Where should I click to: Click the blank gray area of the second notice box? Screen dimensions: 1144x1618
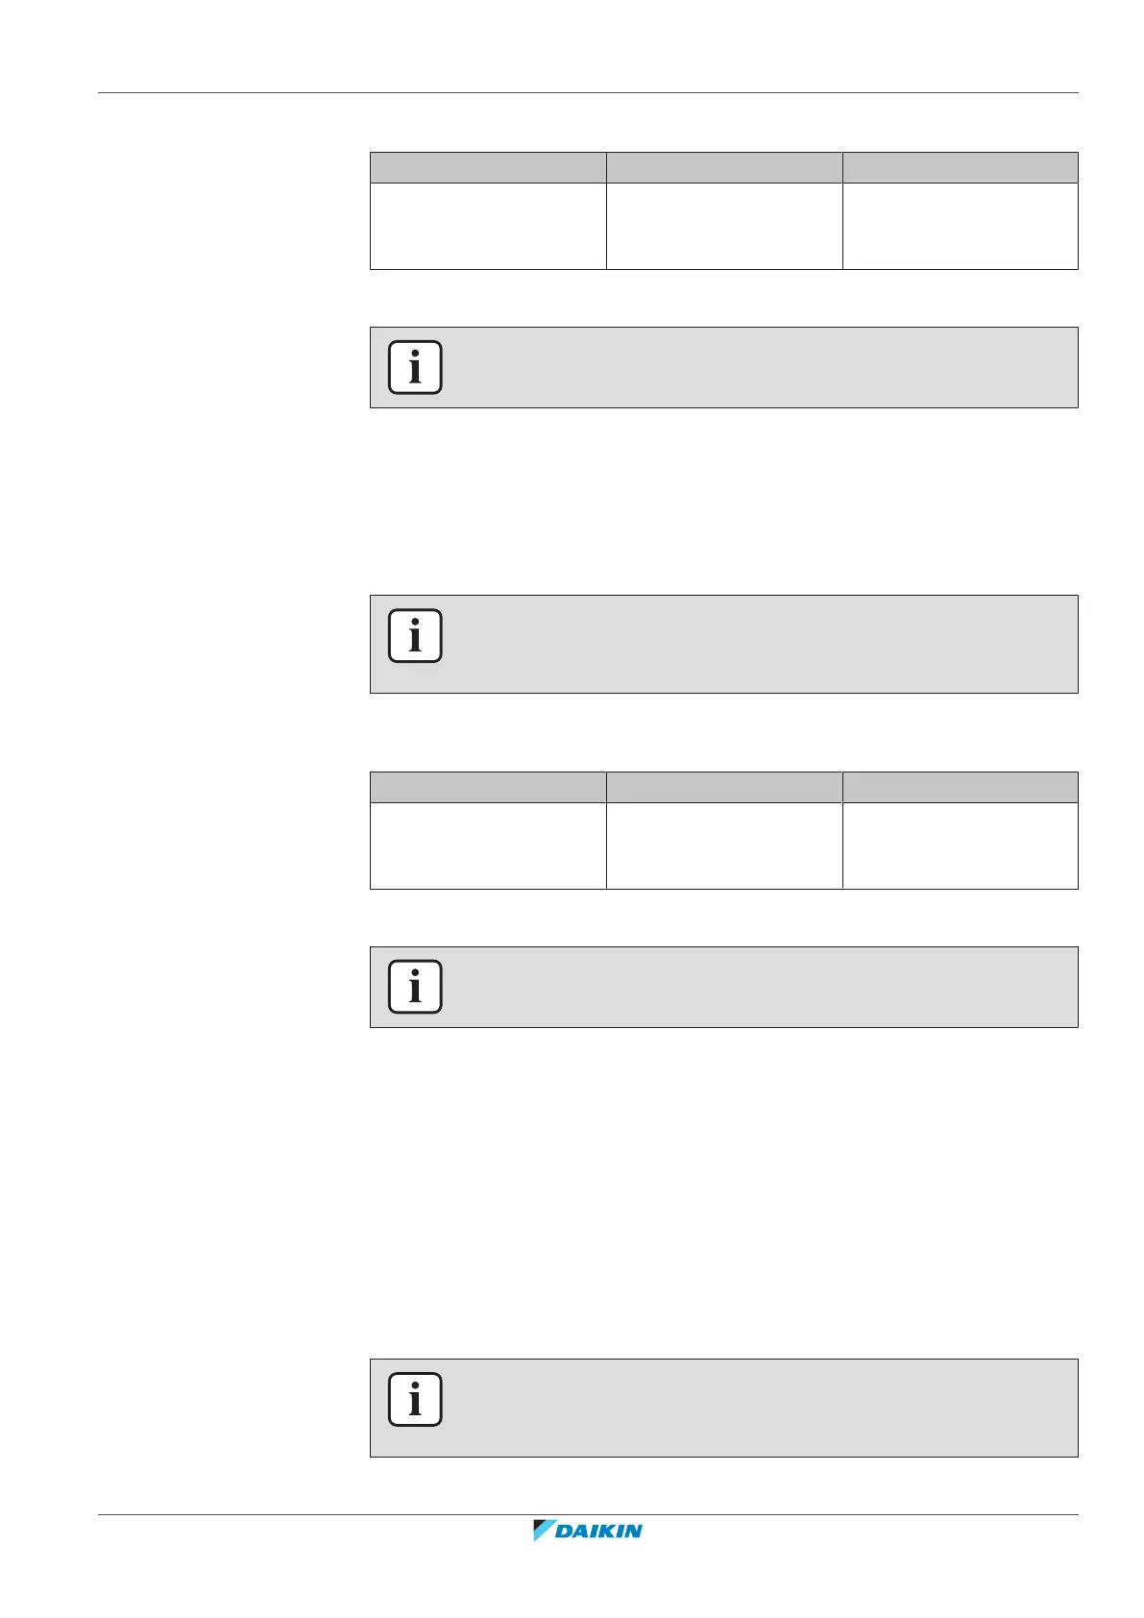coord(759,644)
